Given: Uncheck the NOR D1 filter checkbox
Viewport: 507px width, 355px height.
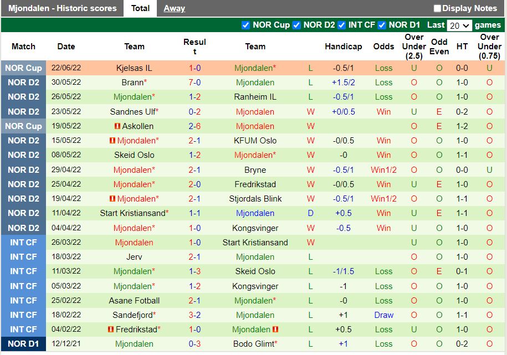Looking at the screenshot, I should (x=382, y=25).
